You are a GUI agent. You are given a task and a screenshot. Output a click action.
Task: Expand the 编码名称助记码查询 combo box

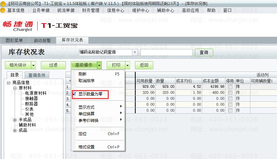135,52
